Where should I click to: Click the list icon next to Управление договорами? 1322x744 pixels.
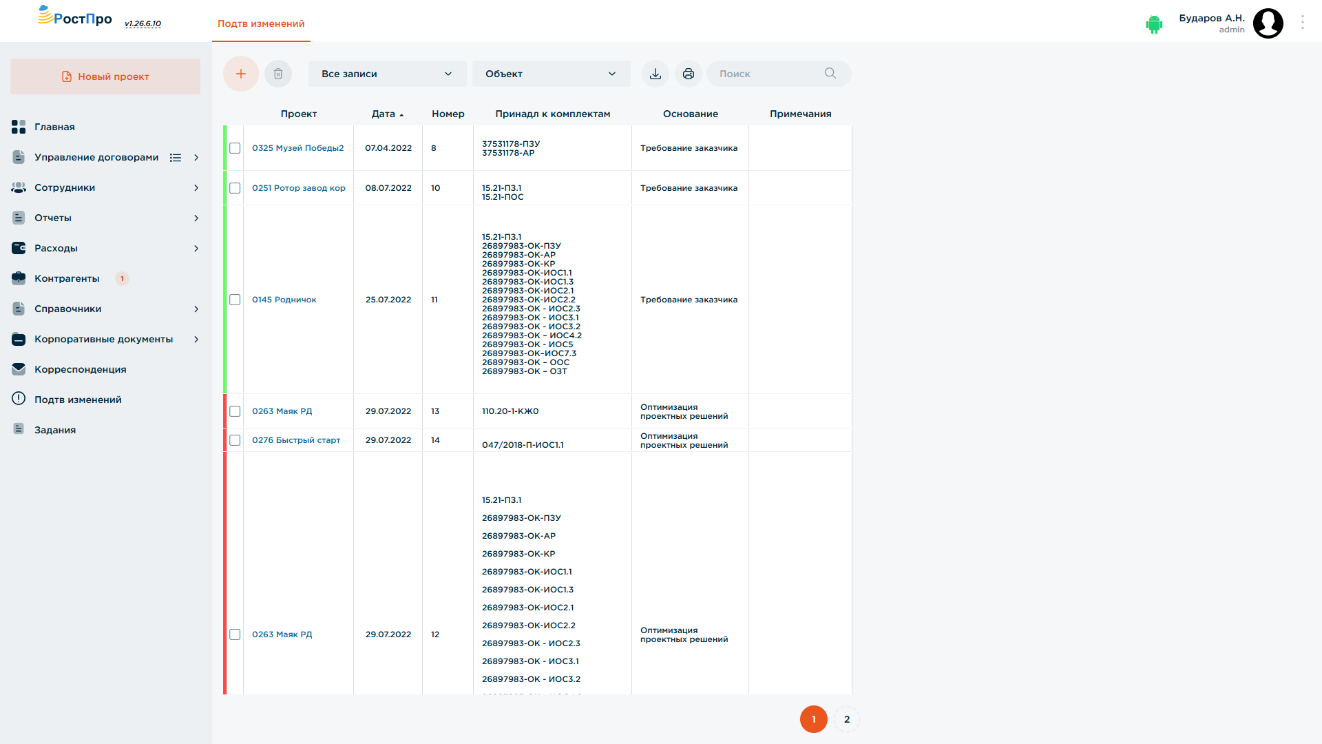pos(176,158)
